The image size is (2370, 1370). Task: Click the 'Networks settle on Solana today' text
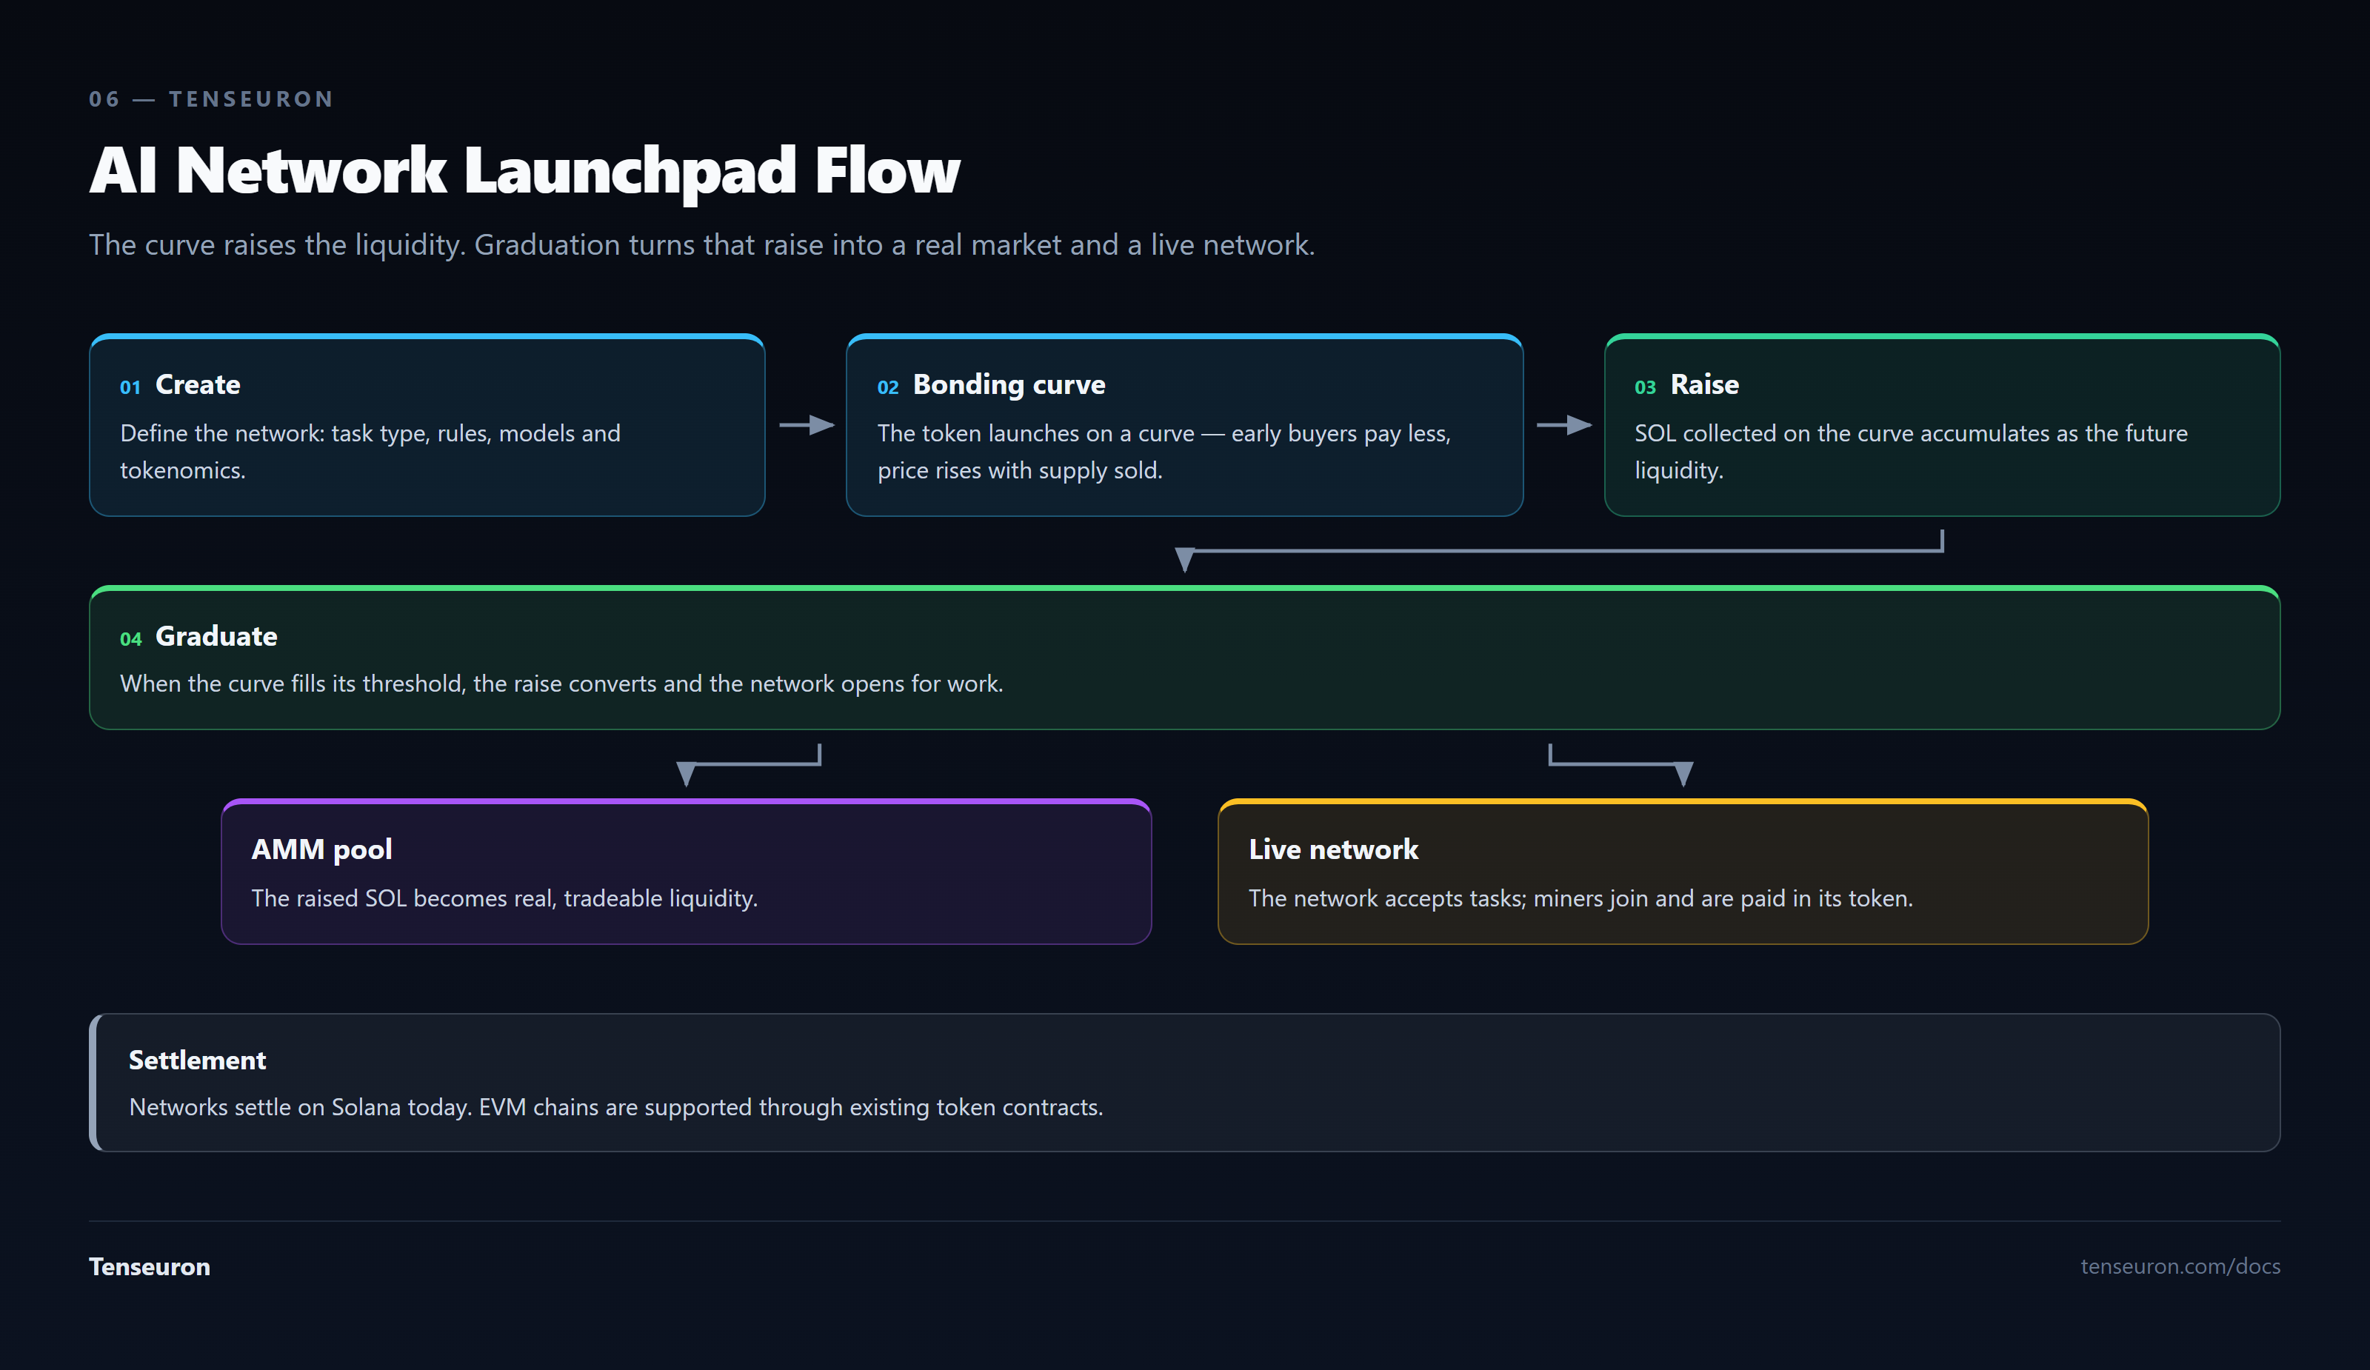[616, 1108]
